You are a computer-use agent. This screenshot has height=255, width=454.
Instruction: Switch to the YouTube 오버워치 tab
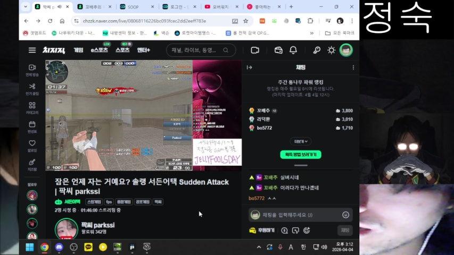click(221, 7)
